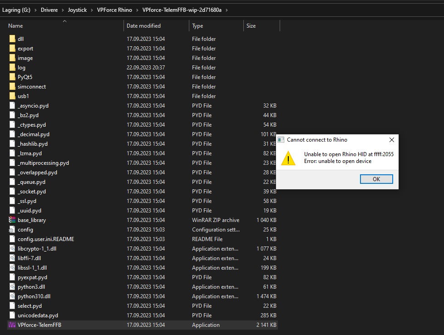Expand chevron after Drivere in address bar

[x=63, y=10]
